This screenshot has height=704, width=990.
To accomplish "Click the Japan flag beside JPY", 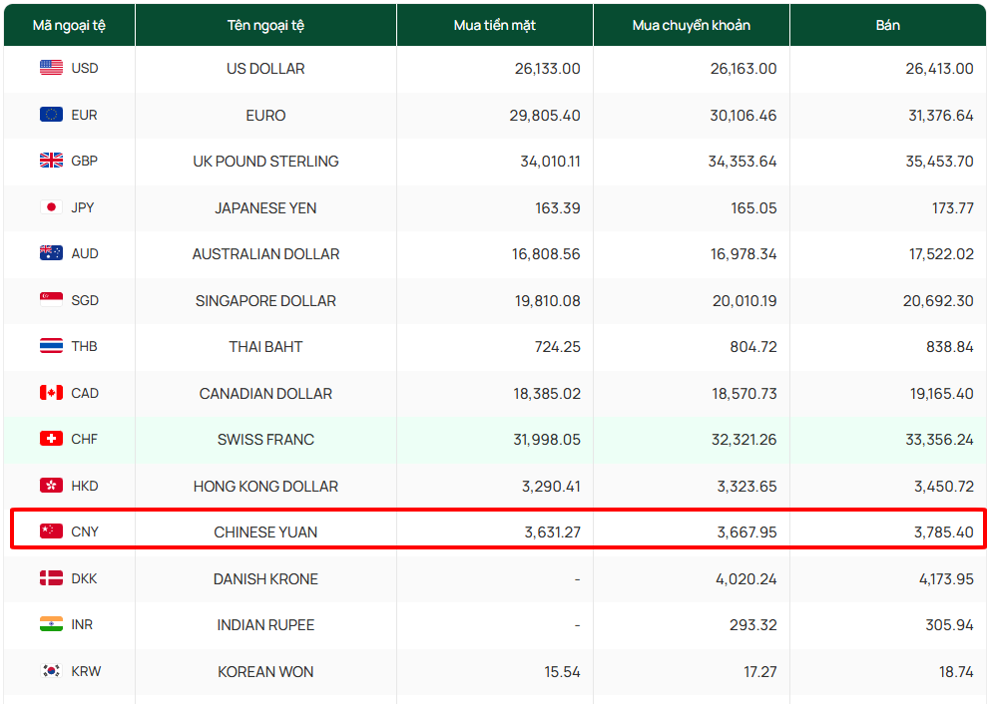I will pos(51,207).
